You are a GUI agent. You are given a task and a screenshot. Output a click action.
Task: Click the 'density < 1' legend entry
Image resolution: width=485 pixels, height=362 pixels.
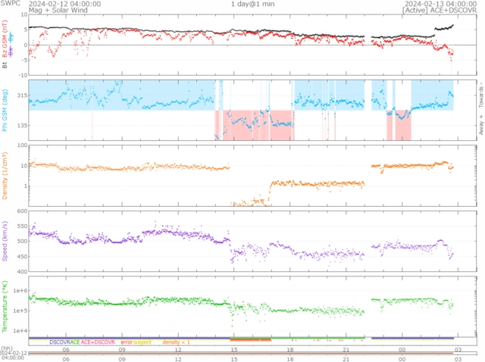point(177,342)
